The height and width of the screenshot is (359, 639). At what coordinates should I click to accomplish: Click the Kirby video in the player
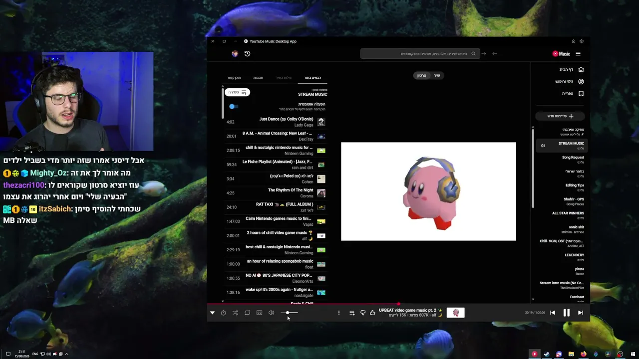coord(428,191)
